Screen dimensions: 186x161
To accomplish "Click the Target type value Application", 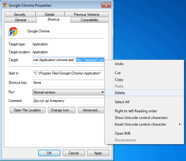I will (x=40, y=44).
